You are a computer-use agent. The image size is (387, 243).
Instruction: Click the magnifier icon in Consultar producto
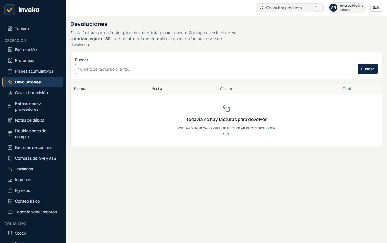click(x=261, y=8)
